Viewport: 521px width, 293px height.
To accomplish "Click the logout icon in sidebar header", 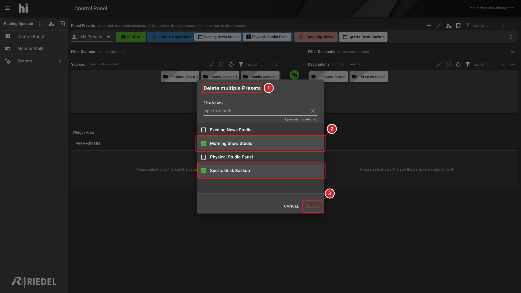I will click(x=62, y=24).
